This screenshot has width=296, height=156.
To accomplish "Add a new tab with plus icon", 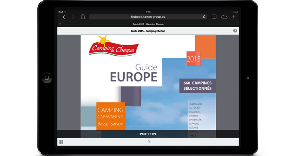I will tap(234, 17).
